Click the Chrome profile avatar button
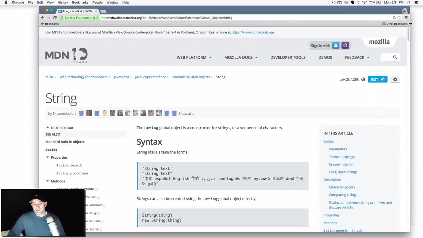Screen dimensions: 423x238 pos(404,11)
